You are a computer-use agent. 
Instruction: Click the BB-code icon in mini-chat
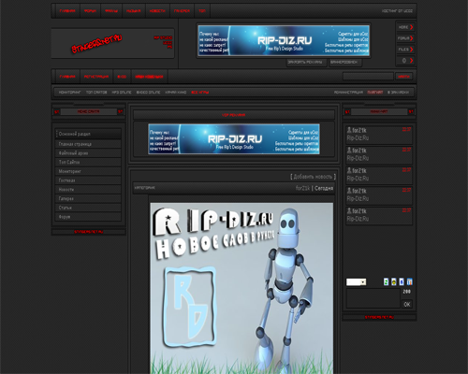[402, 281]
